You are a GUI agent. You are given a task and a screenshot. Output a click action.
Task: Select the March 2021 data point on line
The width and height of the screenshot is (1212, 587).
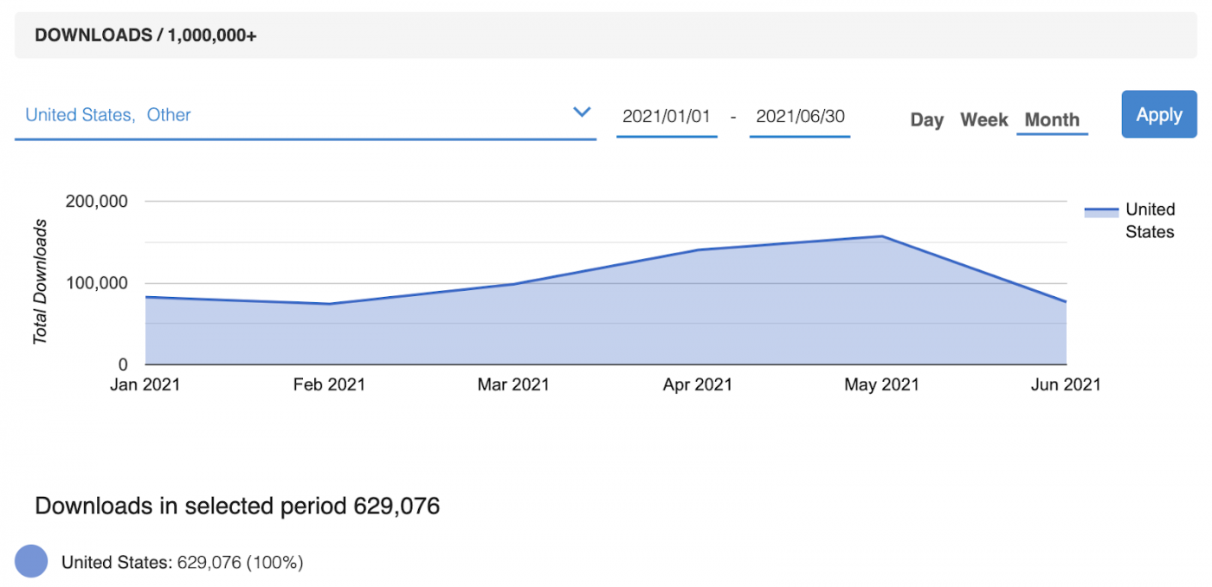(x=513, y=284)
